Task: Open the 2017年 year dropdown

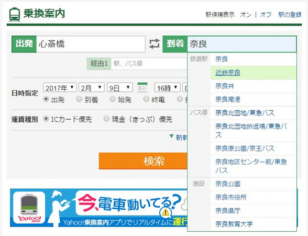Action: coord(60,88)
